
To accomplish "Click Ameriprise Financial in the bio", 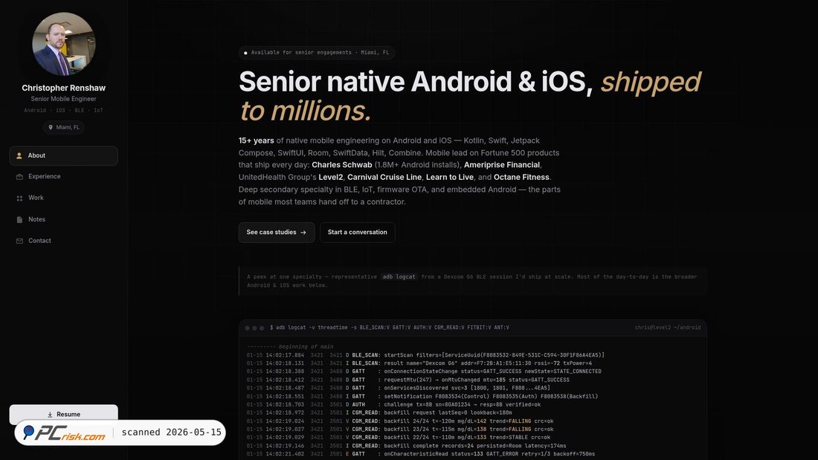I will (x=502, y=165).
